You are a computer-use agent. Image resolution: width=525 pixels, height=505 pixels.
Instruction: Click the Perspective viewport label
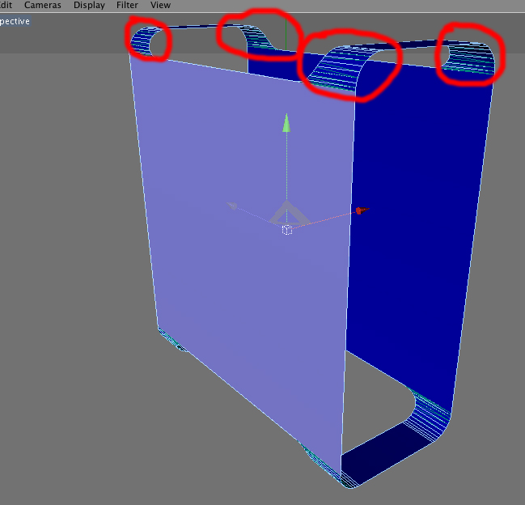(x=15, y=21)
